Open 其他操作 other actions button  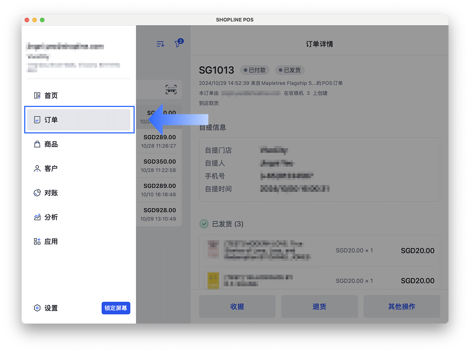tap(402, 306)
